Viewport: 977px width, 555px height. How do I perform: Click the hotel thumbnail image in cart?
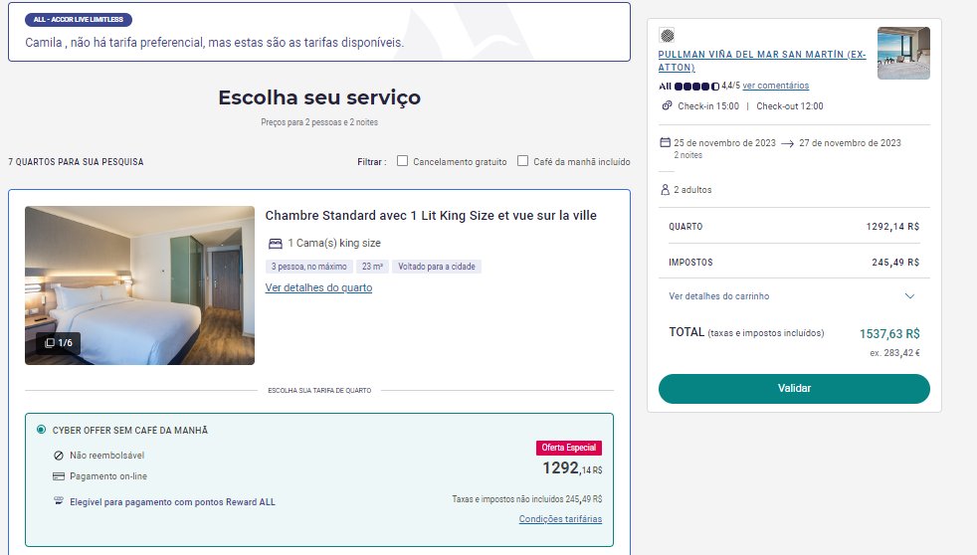(903, 53)
